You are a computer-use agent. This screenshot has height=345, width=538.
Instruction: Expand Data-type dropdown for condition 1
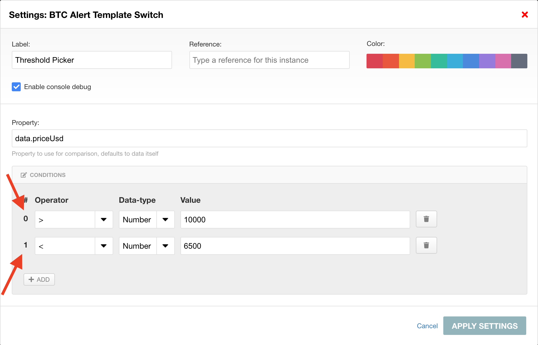tap(165, 246)
